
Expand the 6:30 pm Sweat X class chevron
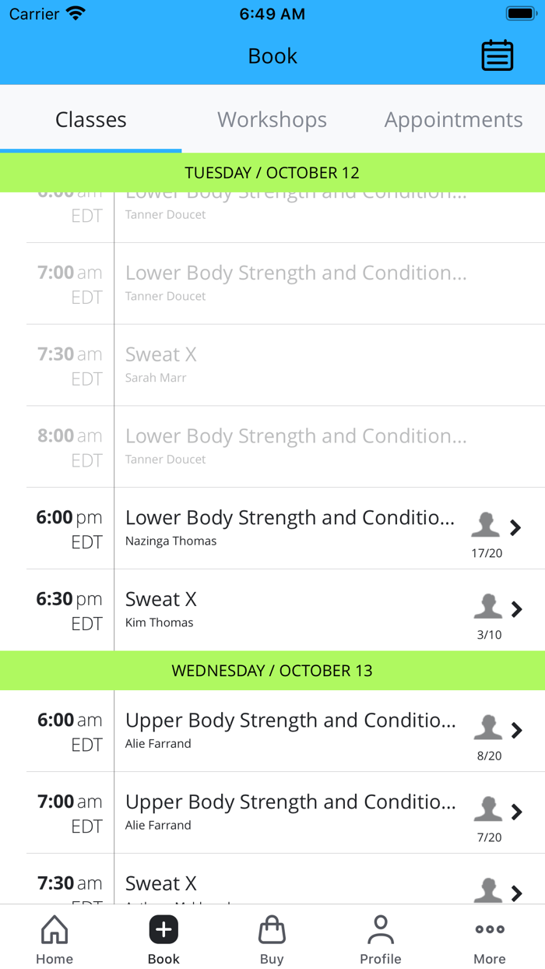pos(516,609)
